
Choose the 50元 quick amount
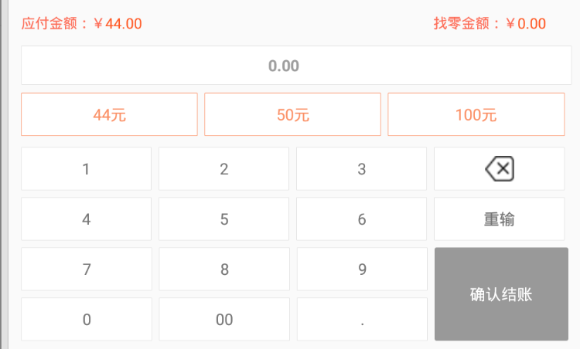coord(292,115)
